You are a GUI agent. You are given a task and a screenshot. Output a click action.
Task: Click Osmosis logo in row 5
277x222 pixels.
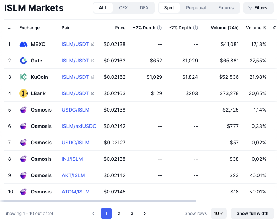click(x=23, y=110)
